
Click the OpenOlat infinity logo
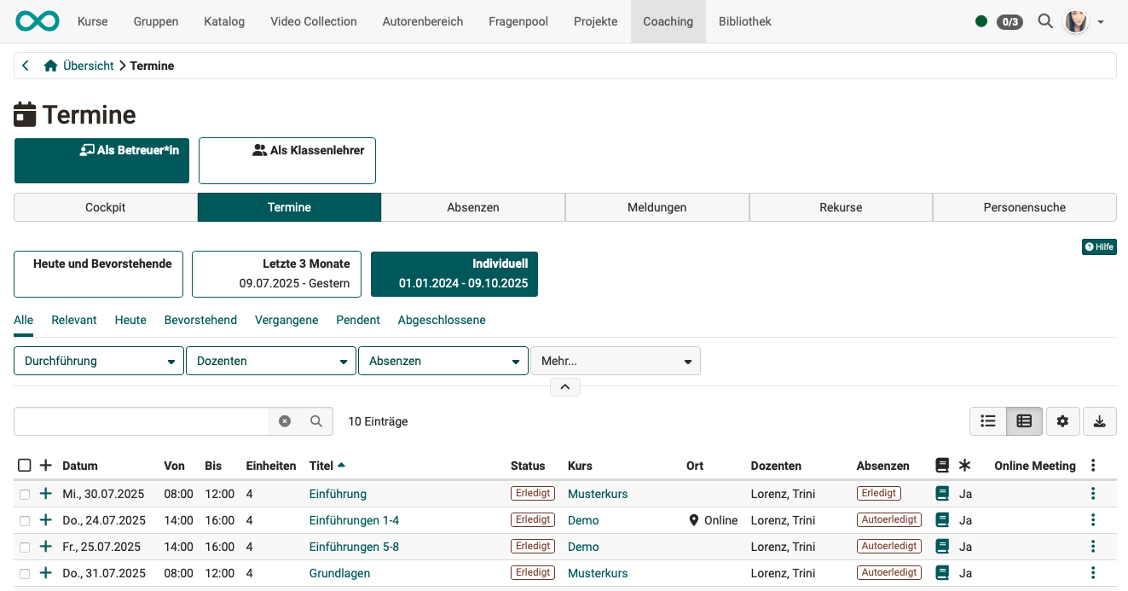point(37,20)
